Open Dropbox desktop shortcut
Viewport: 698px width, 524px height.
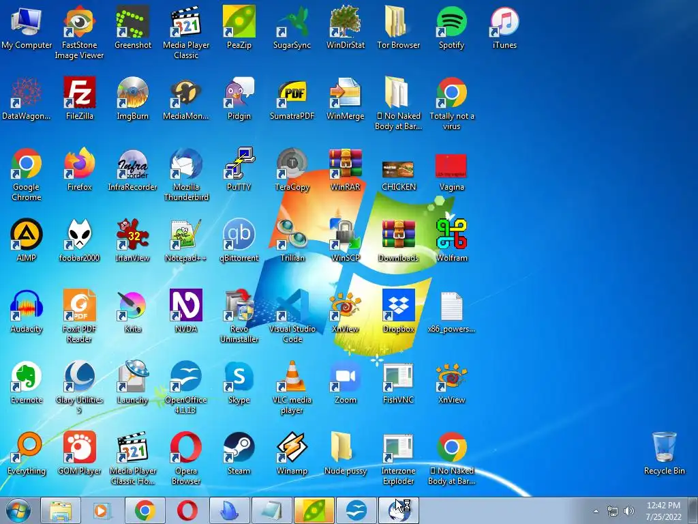pos(398,311)
